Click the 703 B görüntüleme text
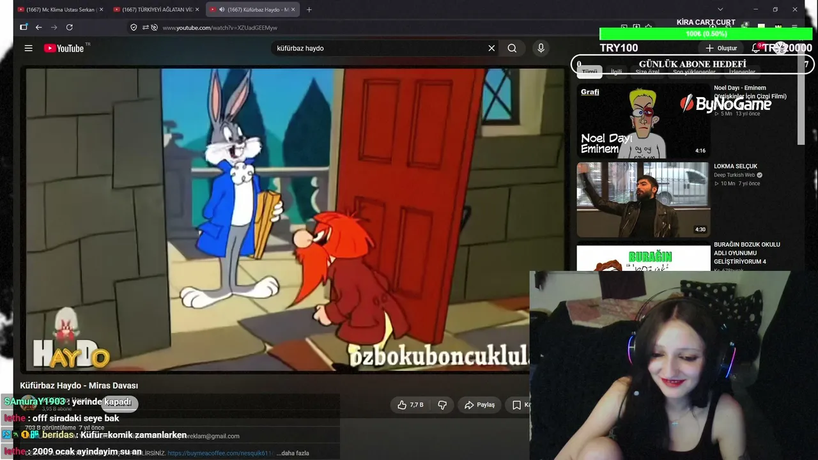The height and width of the screenshot is (460, 818). click(50, 427)
